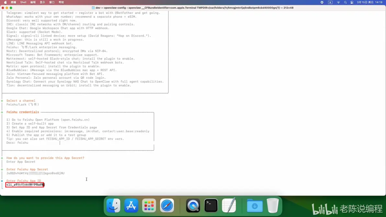This screenshot has width=386, height=217.
Task: Click step 1 'Go to Feishu Open Platform'
Action: click(x=48, y=120)
